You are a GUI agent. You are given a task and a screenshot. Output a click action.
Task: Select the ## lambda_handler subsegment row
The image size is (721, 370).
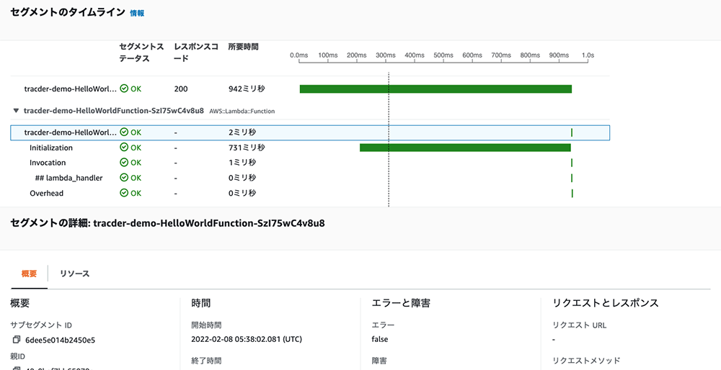310,178
